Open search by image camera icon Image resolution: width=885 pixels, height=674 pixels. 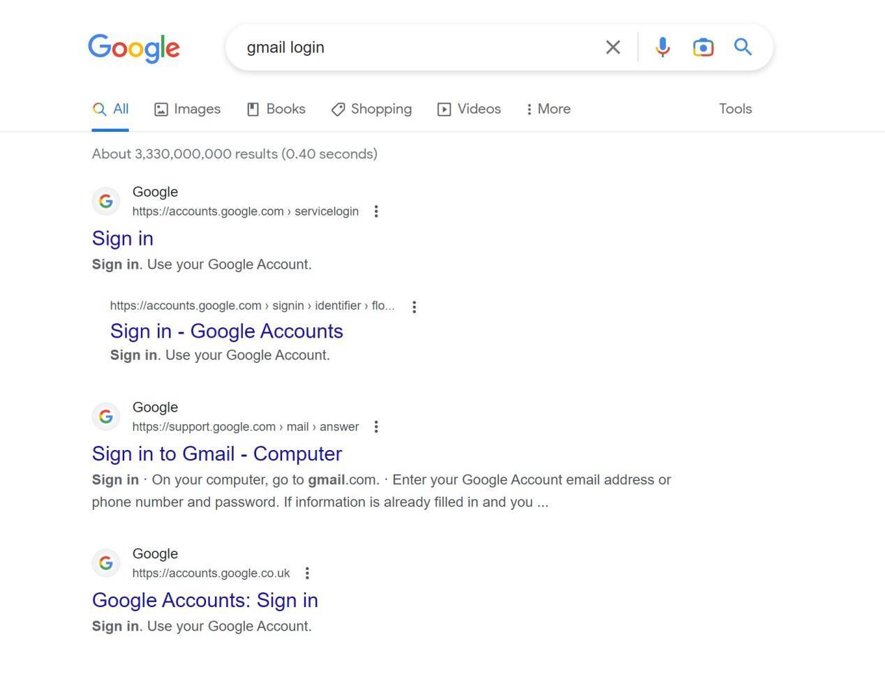coord(703,47)
